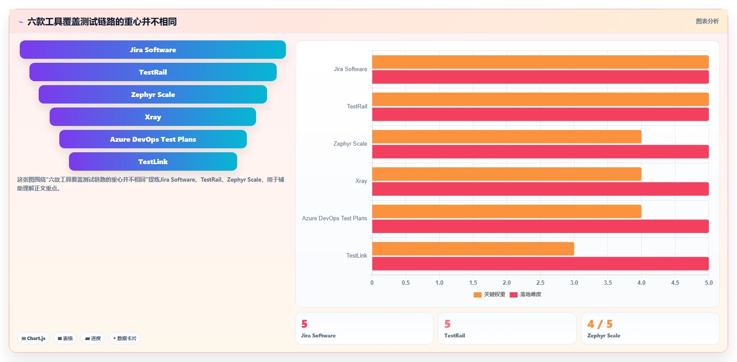Click the 数据卡片 tag chip

(125, 338)
